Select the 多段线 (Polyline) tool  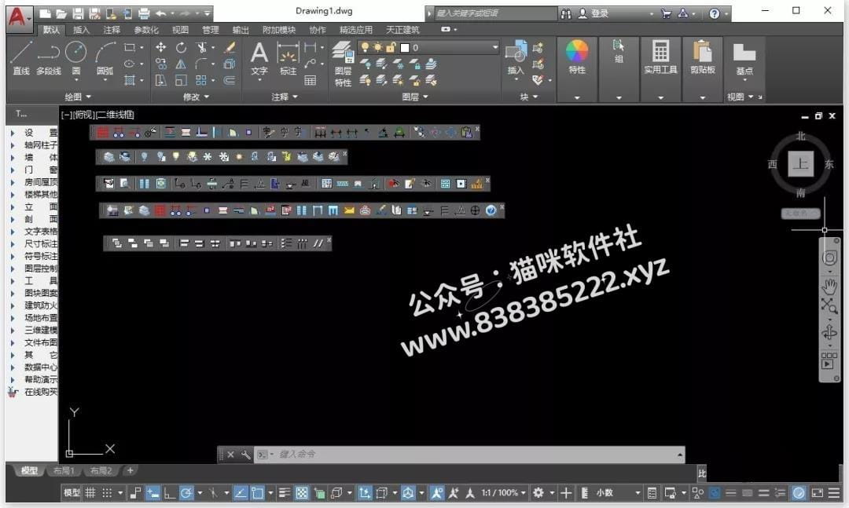point(49,58)
